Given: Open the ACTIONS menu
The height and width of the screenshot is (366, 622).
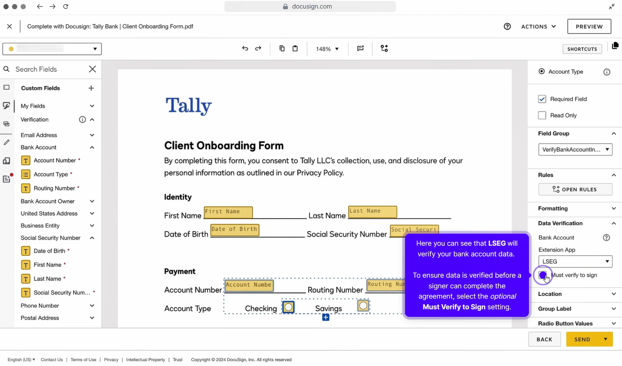Looking at the screenshot, I should click(x=538, y=26).
